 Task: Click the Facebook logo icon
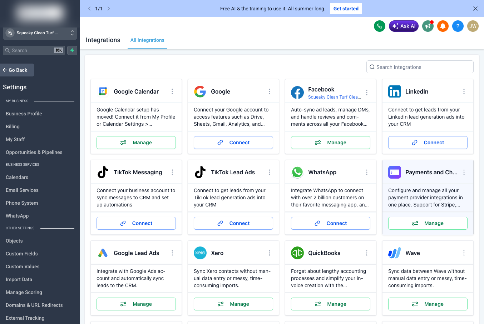click(297, 93)
